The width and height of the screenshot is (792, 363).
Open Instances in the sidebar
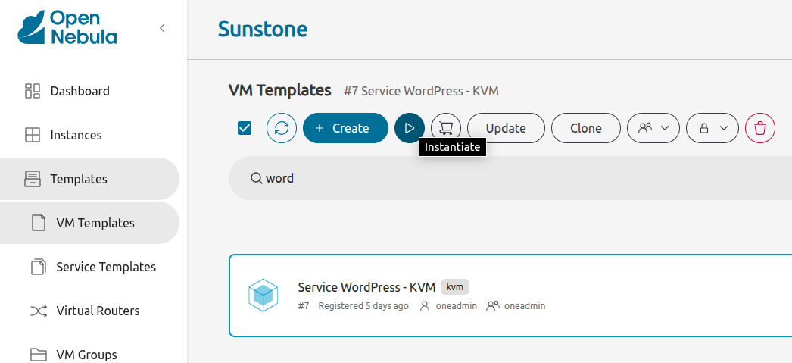[76, 135]
